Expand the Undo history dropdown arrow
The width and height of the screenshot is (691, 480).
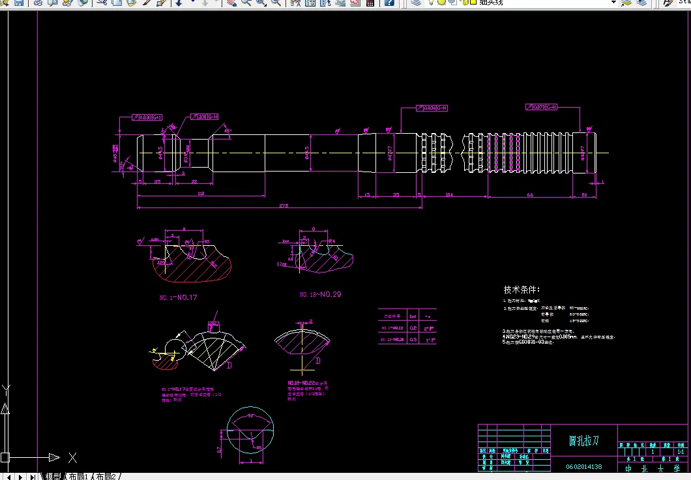192,2
